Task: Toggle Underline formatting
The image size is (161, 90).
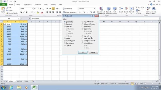Action: click(27, 12)
